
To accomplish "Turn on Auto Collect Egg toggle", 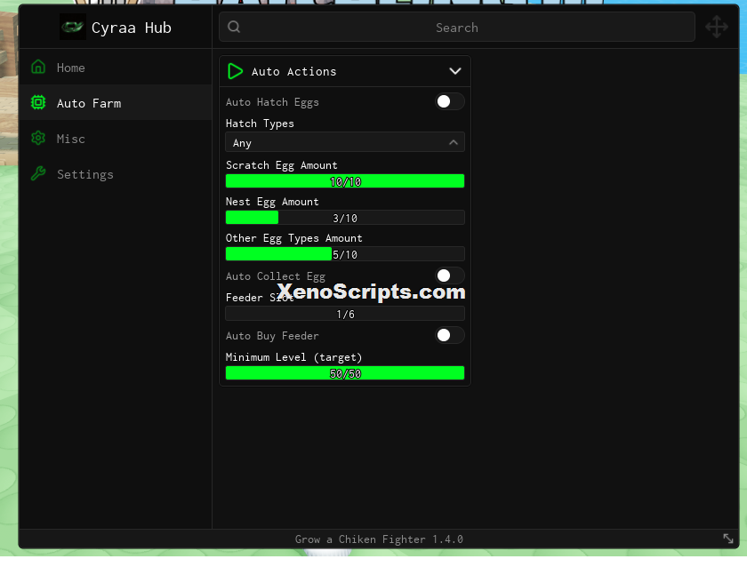I will coord(449,276).
